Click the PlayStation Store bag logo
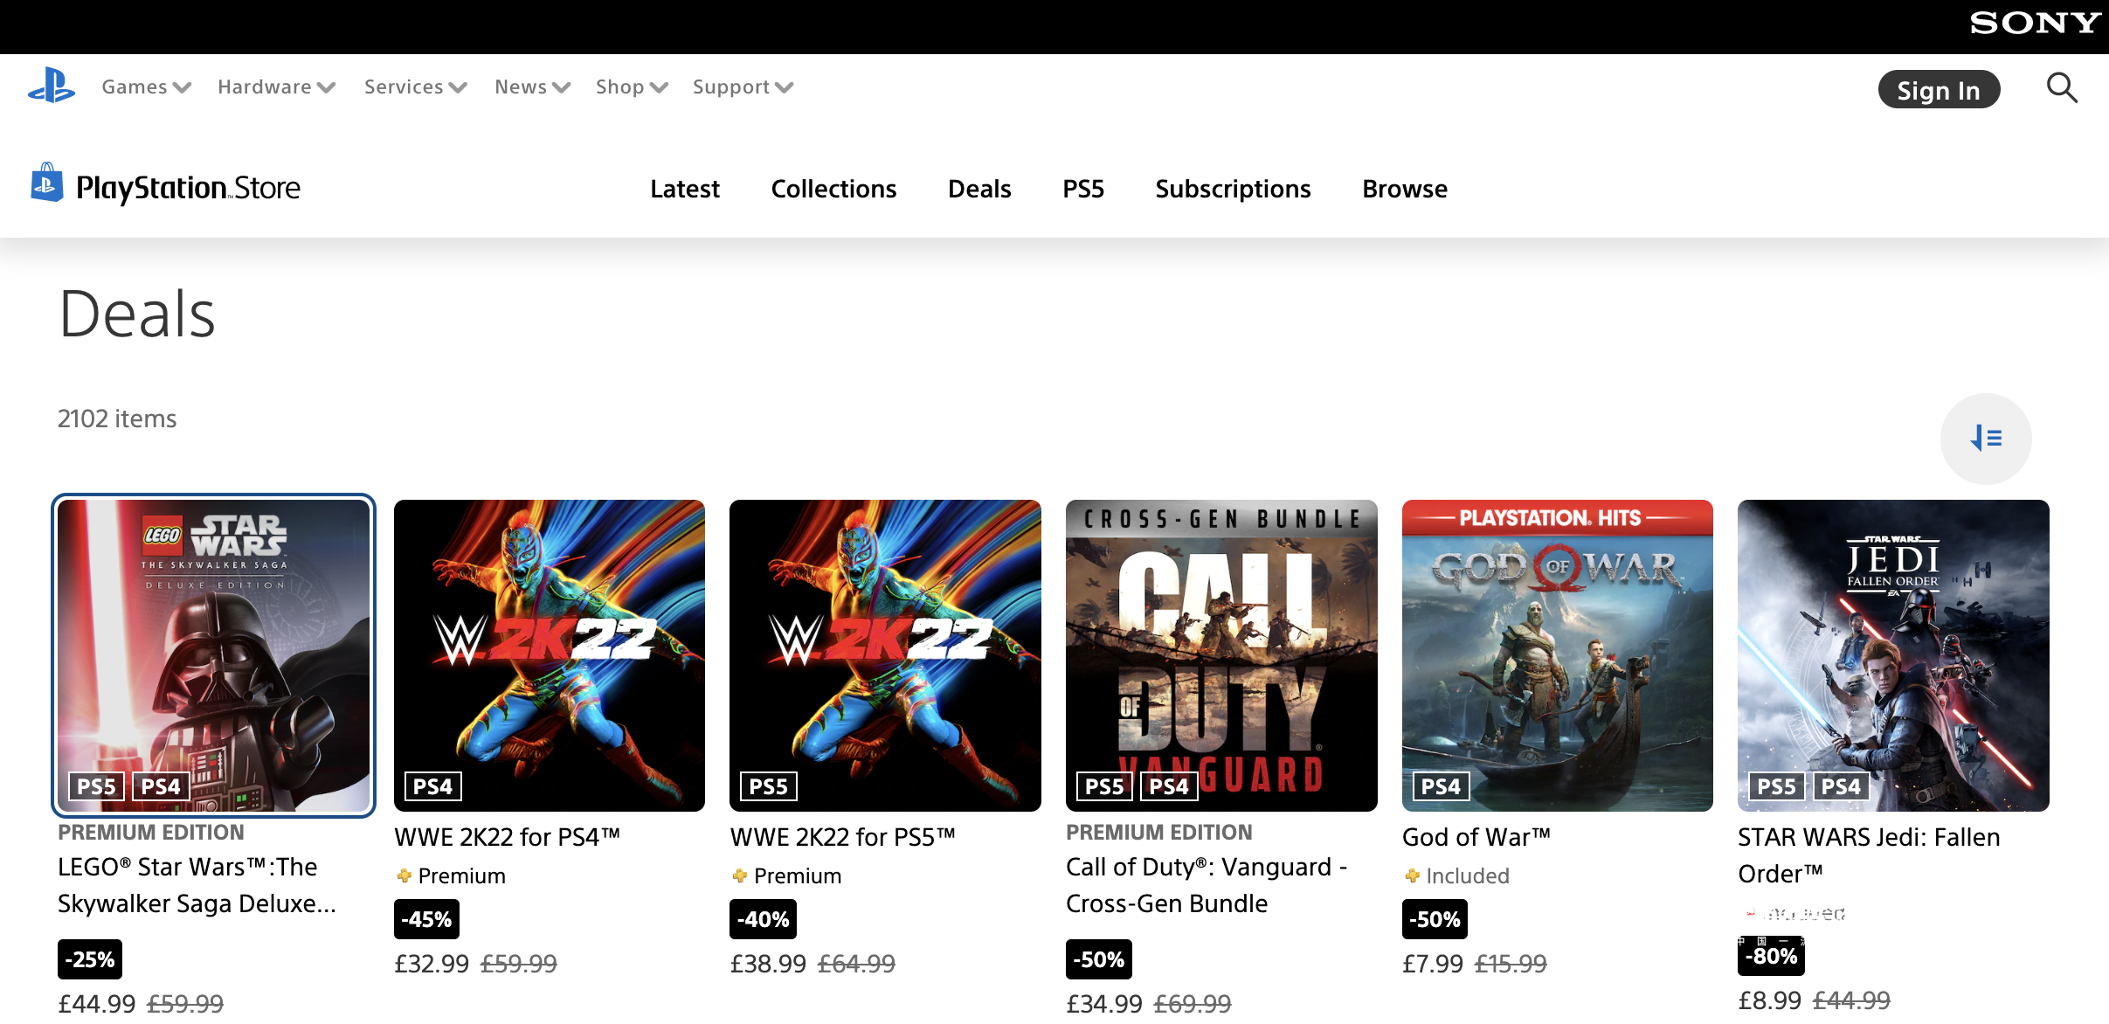2109x1024 pixels. (x=46, y=183)
